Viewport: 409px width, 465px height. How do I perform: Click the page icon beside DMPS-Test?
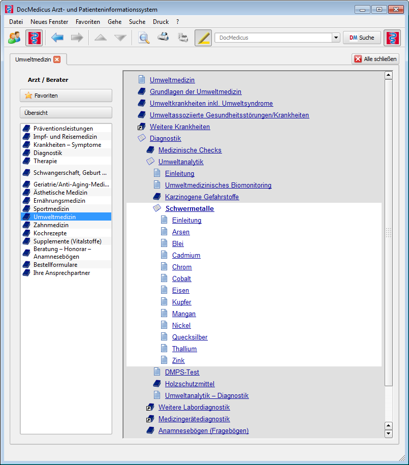157,371
